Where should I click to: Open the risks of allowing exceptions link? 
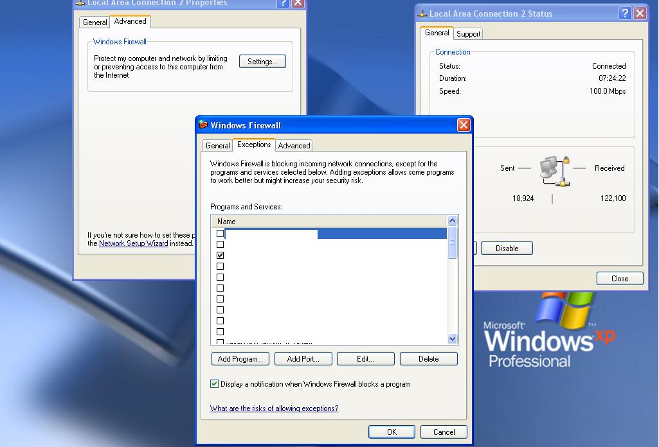tap(274, 408)
